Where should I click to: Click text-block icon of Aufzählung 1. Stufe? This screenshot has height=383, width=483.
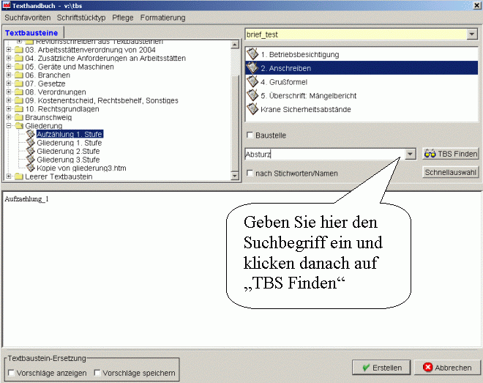coord(31,134)
